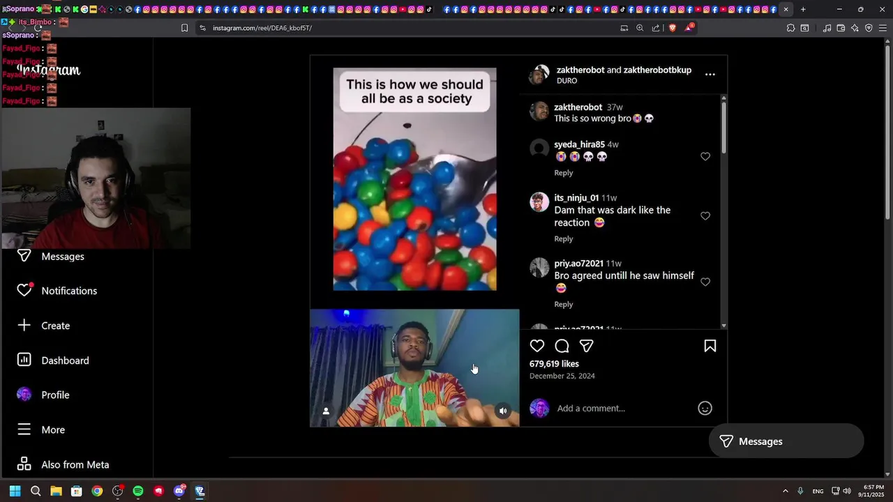Viewport: 893px width, 502px height.
Task: Click the share page icon in address bar
Action: 656,28
